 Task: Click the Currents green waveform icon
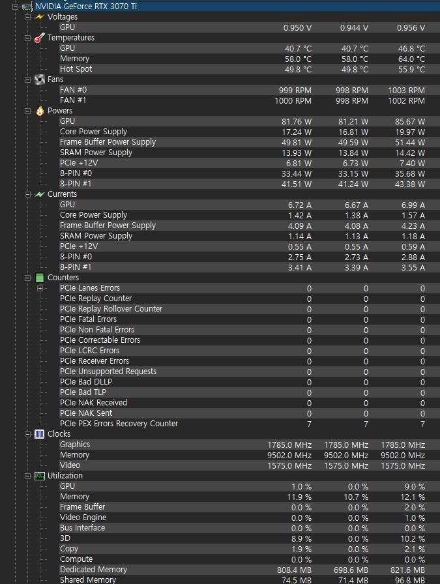click(x=40, y=194)
